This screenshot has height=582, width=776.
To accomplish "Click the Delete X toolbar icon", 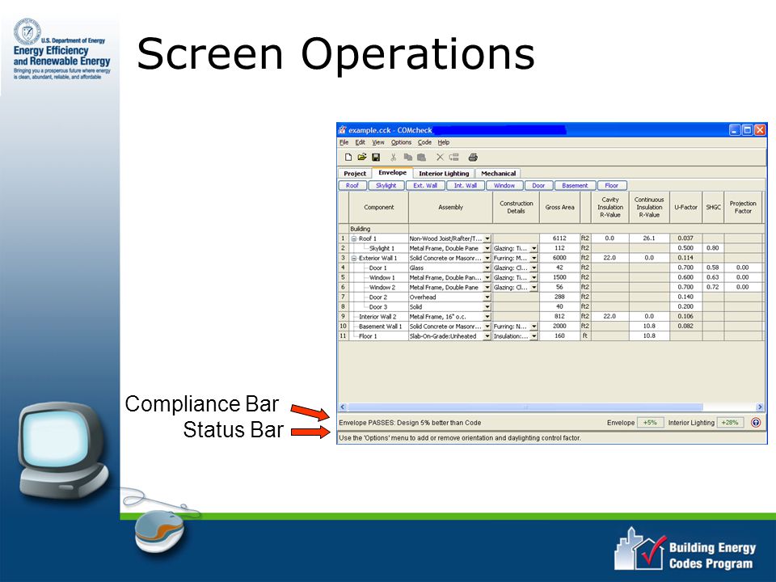I will click(440, 158).
